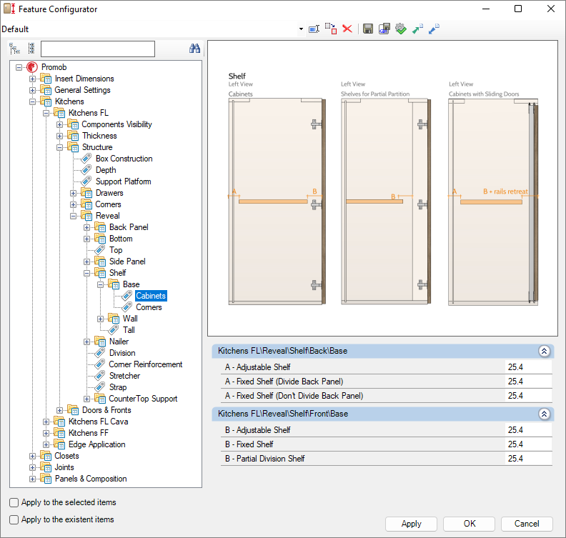
Task: Click the collapse tree icon beside search box
Action: click(31, 49)
